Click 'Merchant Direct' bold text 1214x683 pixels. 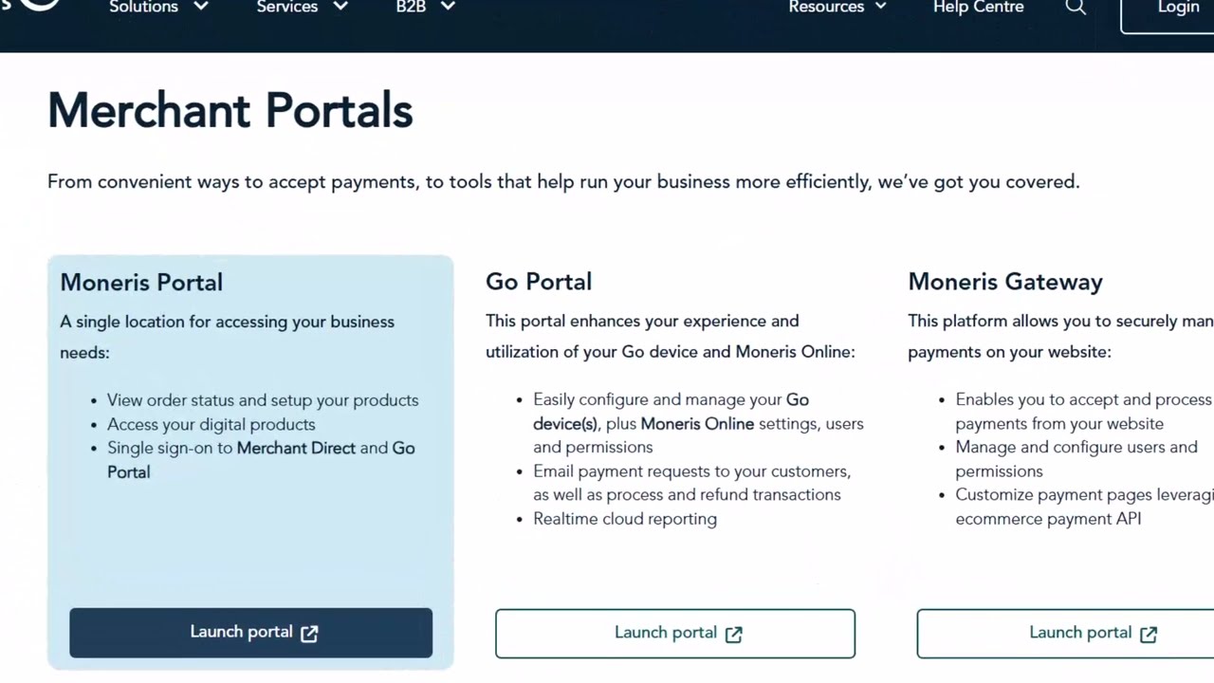pos(296,448)
